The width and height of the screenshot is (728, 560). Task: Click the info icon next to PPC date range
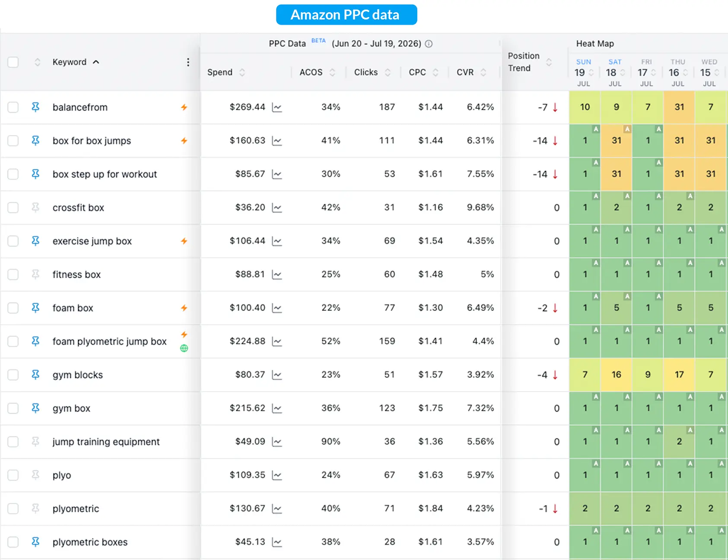click(x=429, y=44)
